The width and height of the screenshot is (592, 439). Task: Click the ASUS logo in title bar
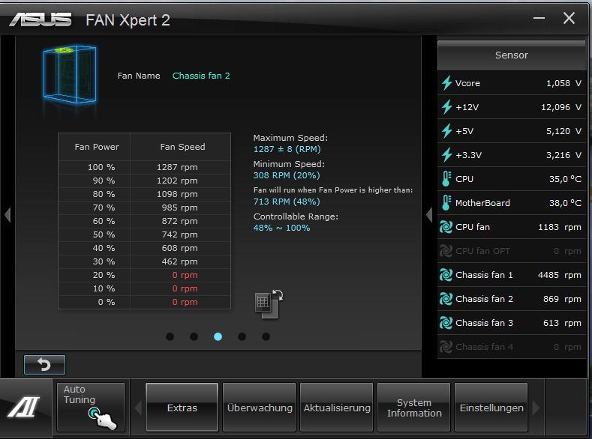point(41,19)
